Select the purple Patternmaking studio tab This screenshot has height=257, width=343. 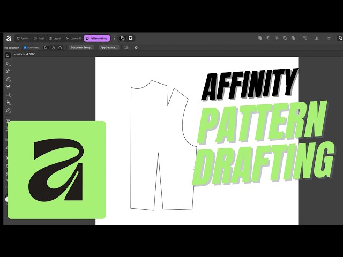pyautogui.click(x=96, y=39)
